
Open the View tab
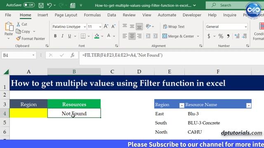click(147, 15)
